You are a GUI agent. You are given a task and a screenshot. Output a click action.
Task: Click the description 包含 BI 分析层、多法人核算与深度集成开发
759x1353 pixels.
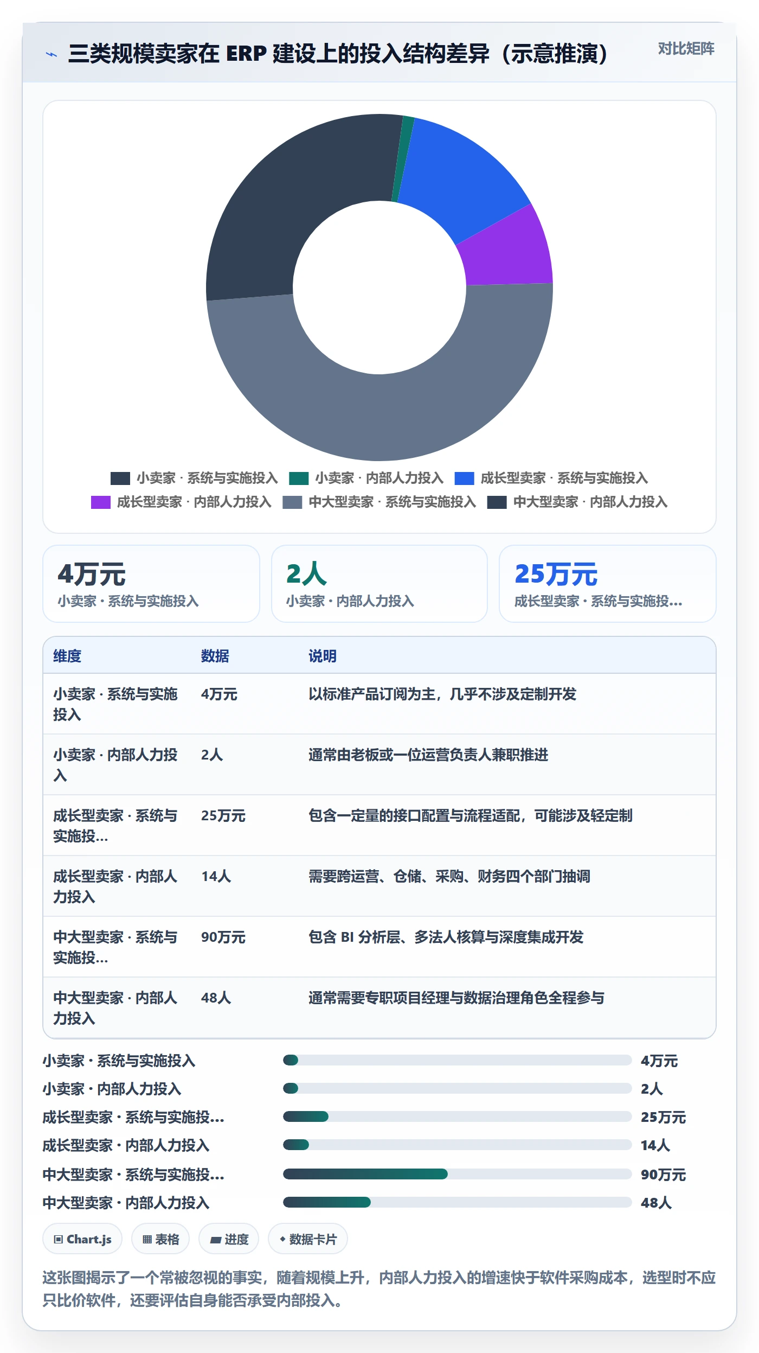click(x=446, y=937)
